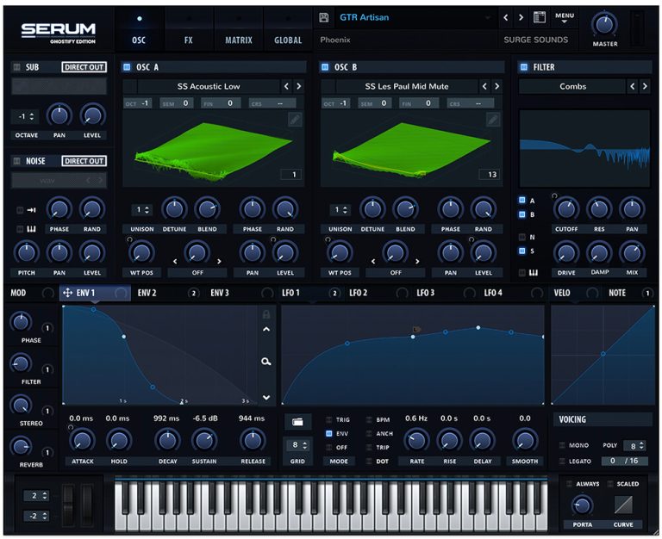This screenshot has width=662, height=539.
Task: Click the magnifier zoom icon in ENV 1 graph
Action: (266, 362)
